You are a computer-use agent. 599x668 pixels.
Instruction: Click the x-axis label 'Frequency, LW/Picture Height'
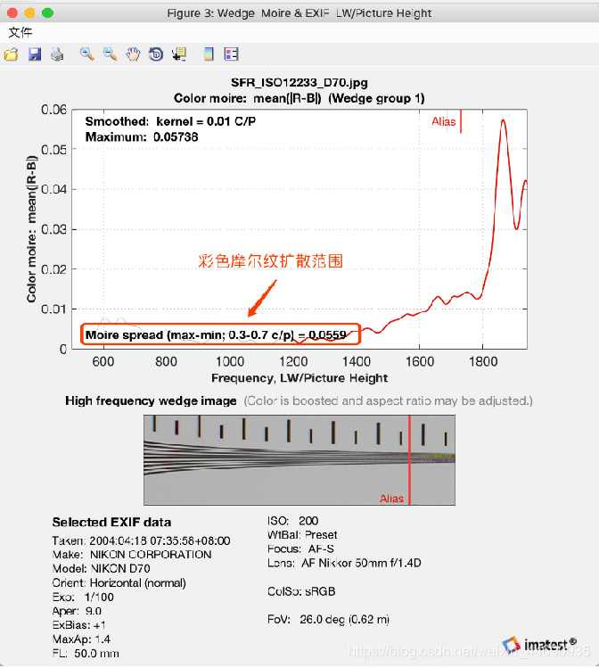tap(299, 378)
